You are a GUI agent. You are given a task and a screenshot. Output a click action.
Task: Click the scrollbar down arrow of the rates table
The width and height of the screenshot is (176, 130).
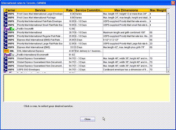tap(168, 71)
